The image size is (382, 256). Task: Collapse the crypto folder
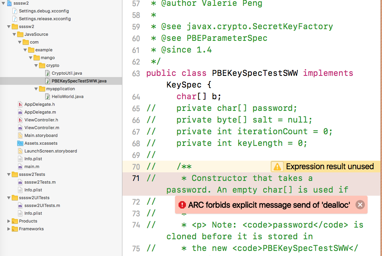(36, 65)
